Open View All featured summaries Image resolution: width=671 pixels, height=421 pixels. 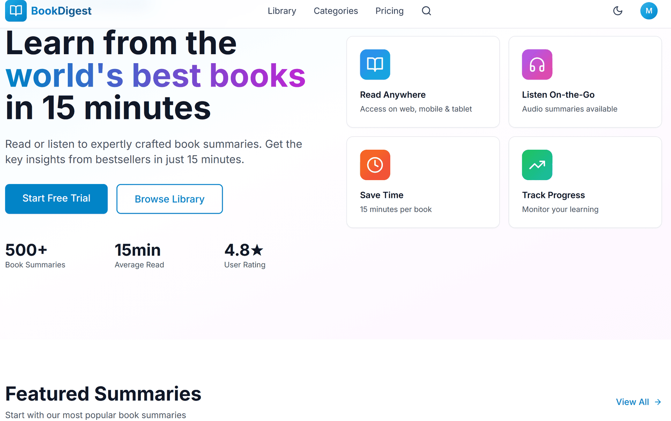(632, 402)
